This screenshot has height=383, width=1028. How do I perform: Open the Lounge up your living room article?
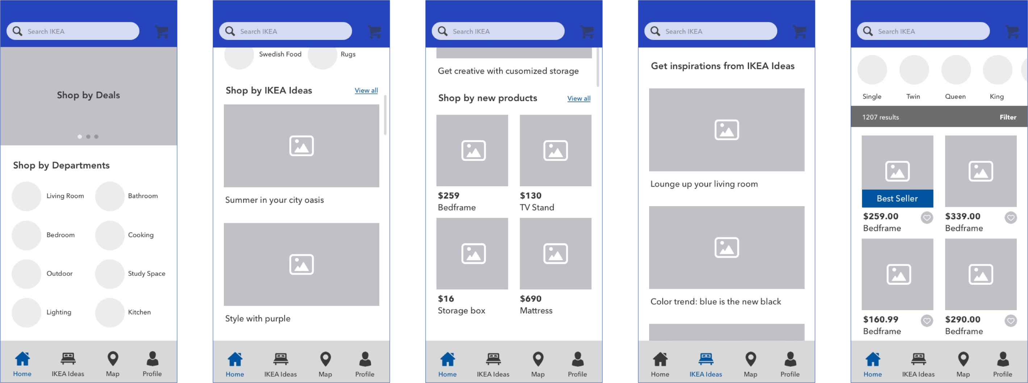click(x=726, y=130)
